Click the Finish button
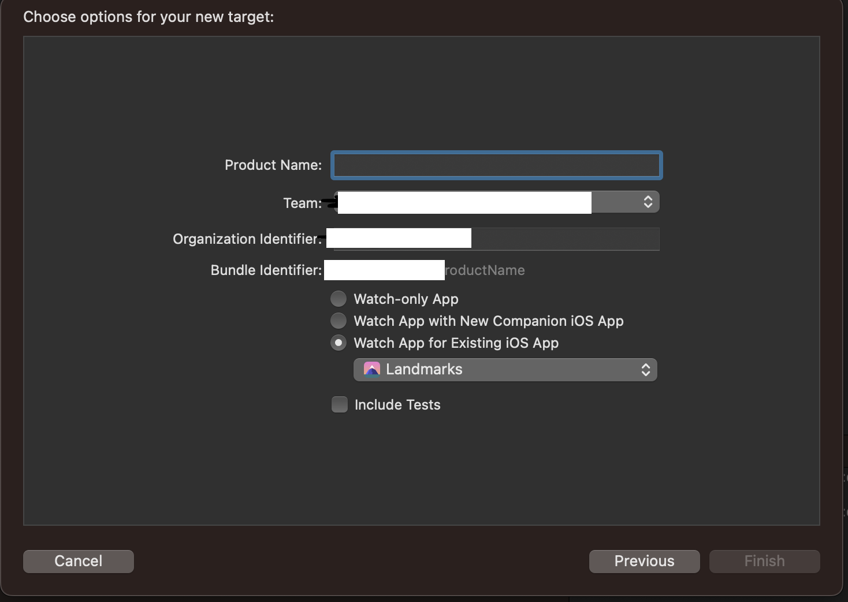Viewport: 848px width, 602px height. [764, 561]
